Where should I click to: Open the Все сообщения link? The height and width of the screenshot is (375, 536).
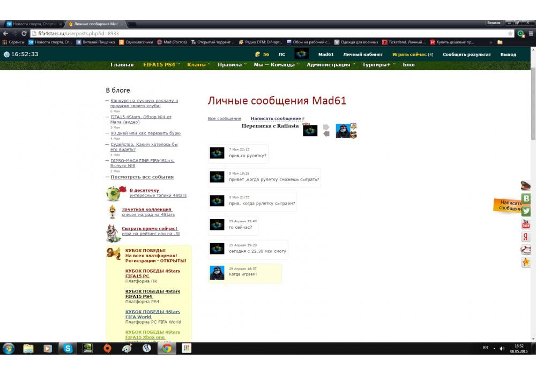[224, 118]
